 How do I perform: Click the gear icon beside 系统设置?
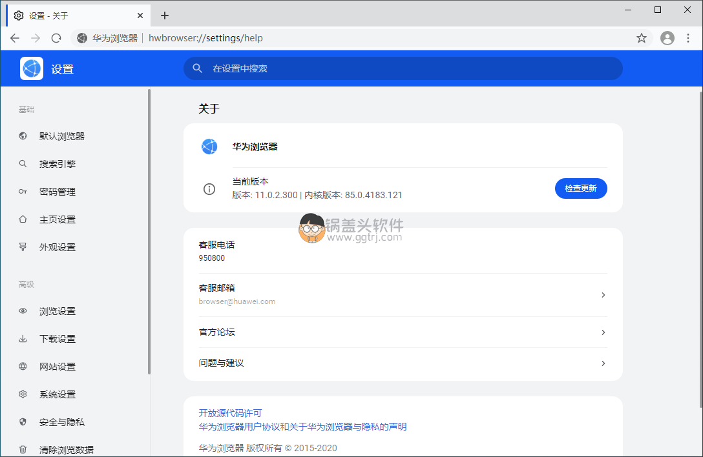pos(23,394)
